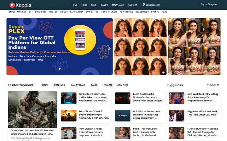
Task: Open 'I May Get Another Husband' article
Action: point(203,132)
